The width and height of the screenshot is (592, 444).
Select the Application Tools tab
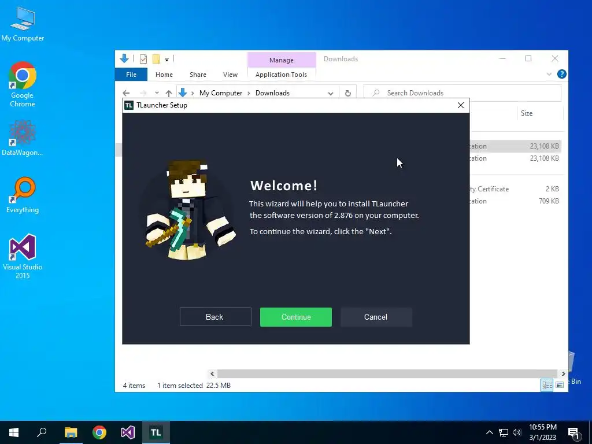282,75
